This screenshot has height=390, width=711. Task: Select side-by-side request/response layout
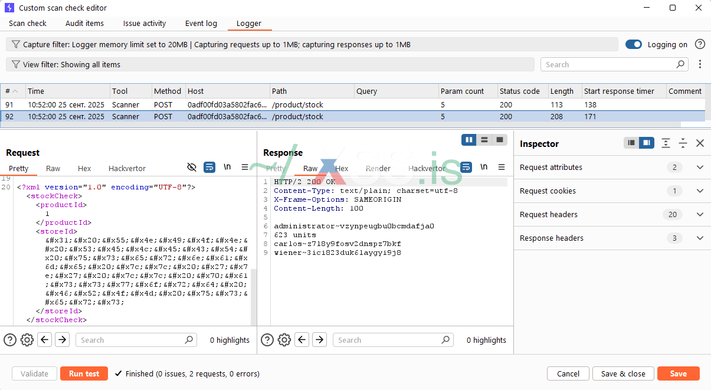pyautogui.click(x=469, y=140)
